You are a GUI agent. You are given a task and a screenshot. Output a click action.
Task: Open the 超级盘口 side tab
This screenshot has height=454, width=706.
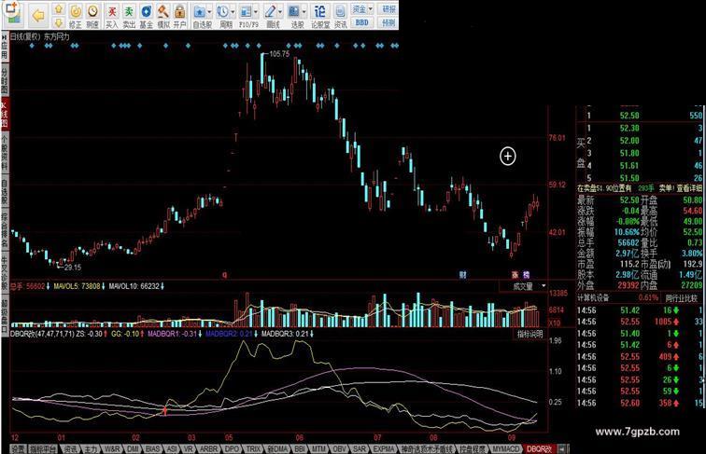(5, 314)
